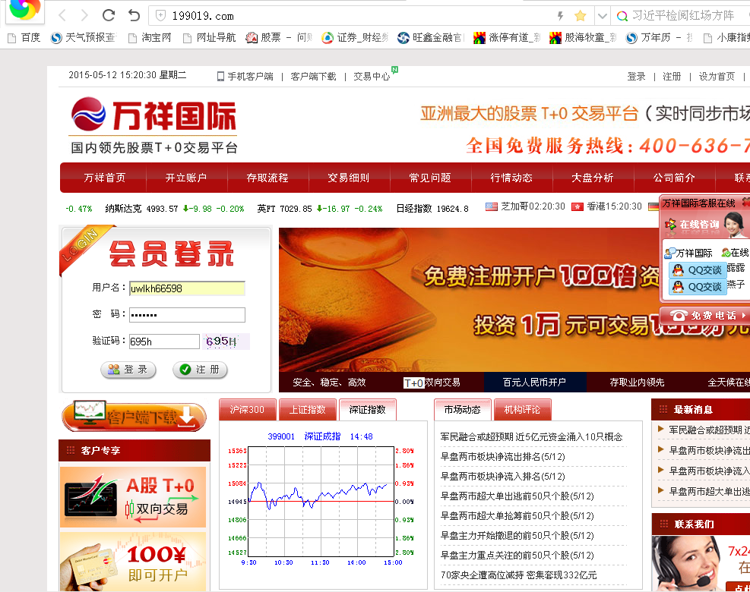Switch to 上证指数 chart tab
Viewport: 750px width, 592px height.
click(308, 410)
